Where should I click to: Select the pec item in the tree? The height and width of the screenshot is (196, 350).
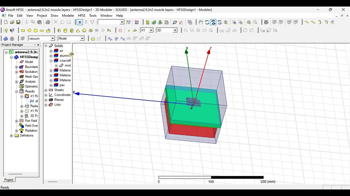pyautogui.click(x=62, y=85)
